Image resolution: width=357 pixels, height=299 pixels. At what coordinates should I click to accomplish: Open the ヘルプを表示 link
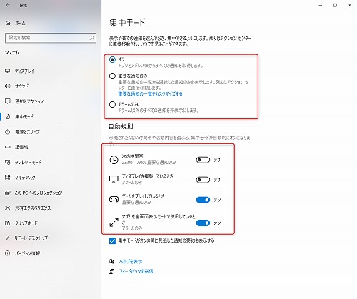click(x=131, y=261)
